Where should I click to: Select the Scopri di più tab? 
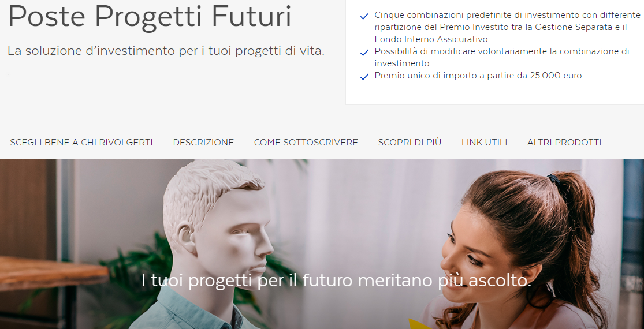click(410, 143)
